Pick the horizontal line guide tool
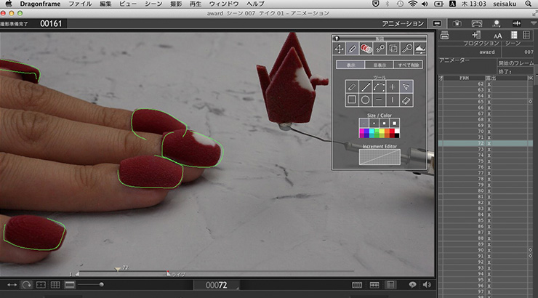The height and width of the screenshot is (298, 538). click(379, 100)
